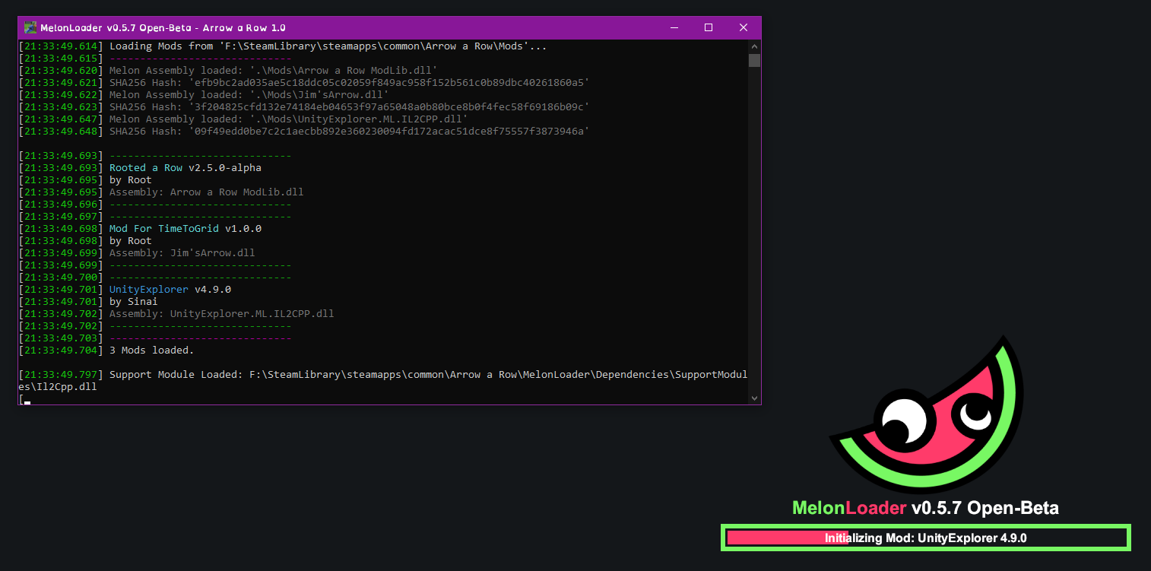Click 'UnityExplorer v4.9.0' mod name
This screenshot has height=571, width=1151.
(170, 290)
